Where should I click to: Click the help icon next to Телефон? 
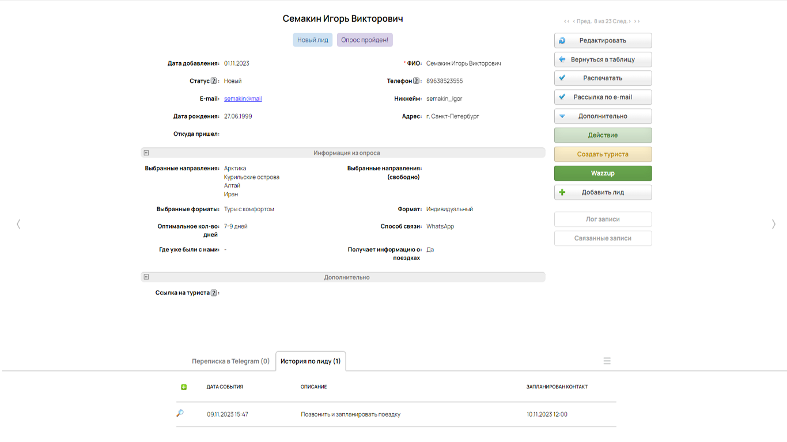pyautogui.click(x=416, y=81)
